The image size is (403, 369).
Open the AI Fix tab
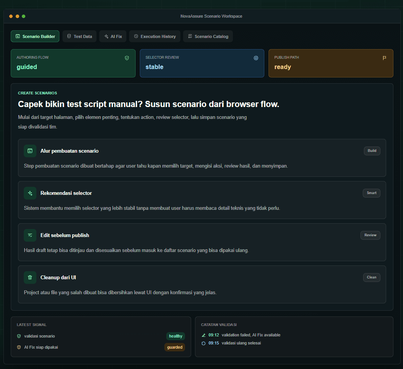coord(113,36)
